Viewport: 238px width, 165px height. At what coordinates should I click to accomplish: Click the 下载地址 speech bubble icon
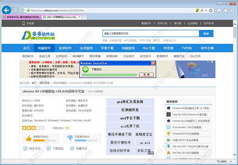tap(49, 148)
